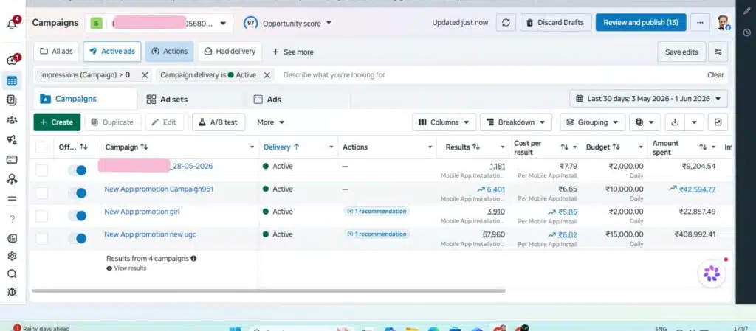
Task: Click the Review and publish (13) button
Action: pos(641,23)
